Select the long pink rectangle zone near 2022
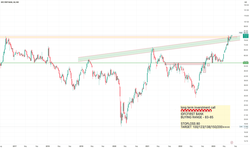 pyautogui.click(x=185, y=64)
